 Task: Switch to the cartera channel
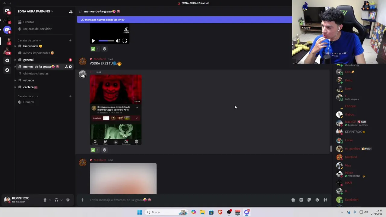click(x=45, y=87)
